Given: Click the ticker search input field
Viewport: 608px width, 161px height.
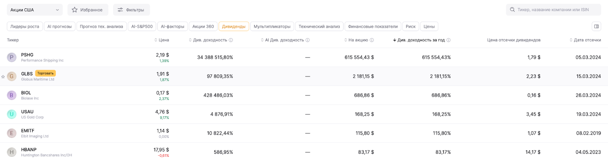Looking at the screenshot, I should 553,10.
